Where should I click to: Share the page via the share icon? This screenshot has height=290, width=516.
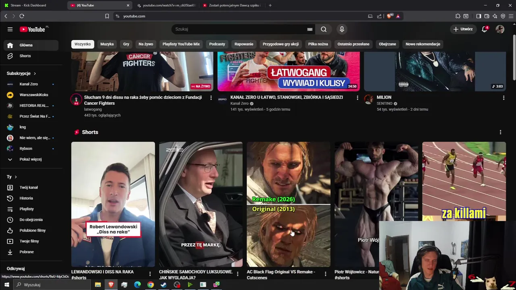tap(379, 16)
